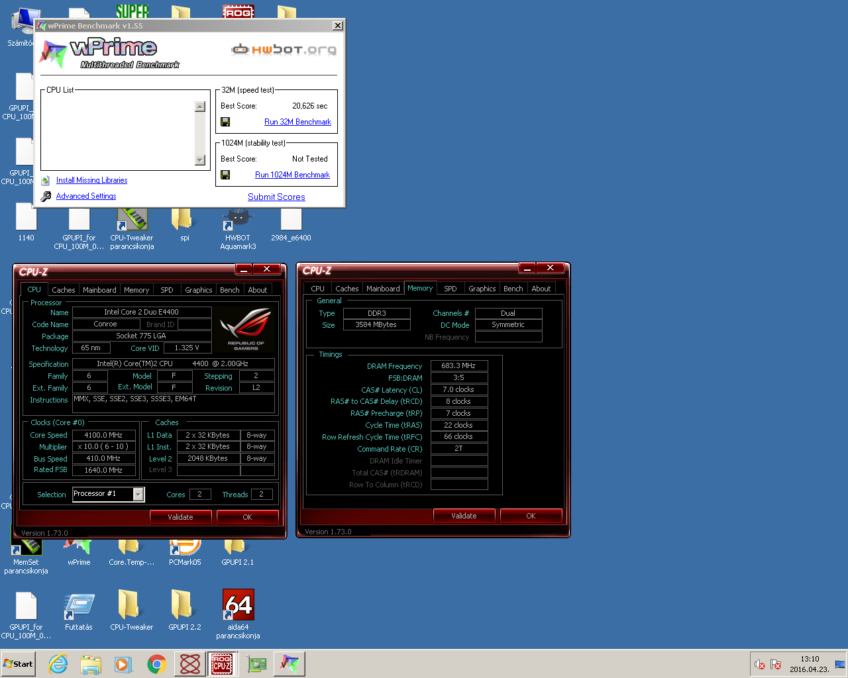
Task: Click the DRAM Frequency value 683.3 MHz
Action: [x=459, y=365]
